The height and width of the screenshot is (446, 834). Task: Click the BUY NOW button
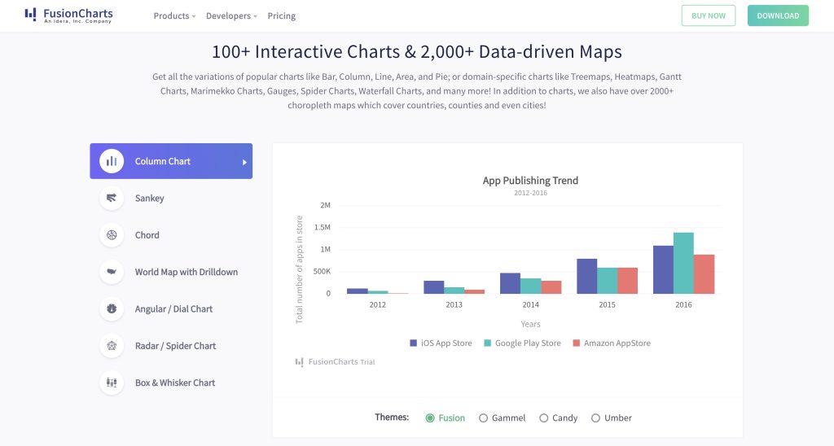pyautogui.click(x=709, y=15)
